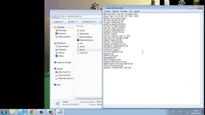Click server file icon in details pane

point(57,104)
